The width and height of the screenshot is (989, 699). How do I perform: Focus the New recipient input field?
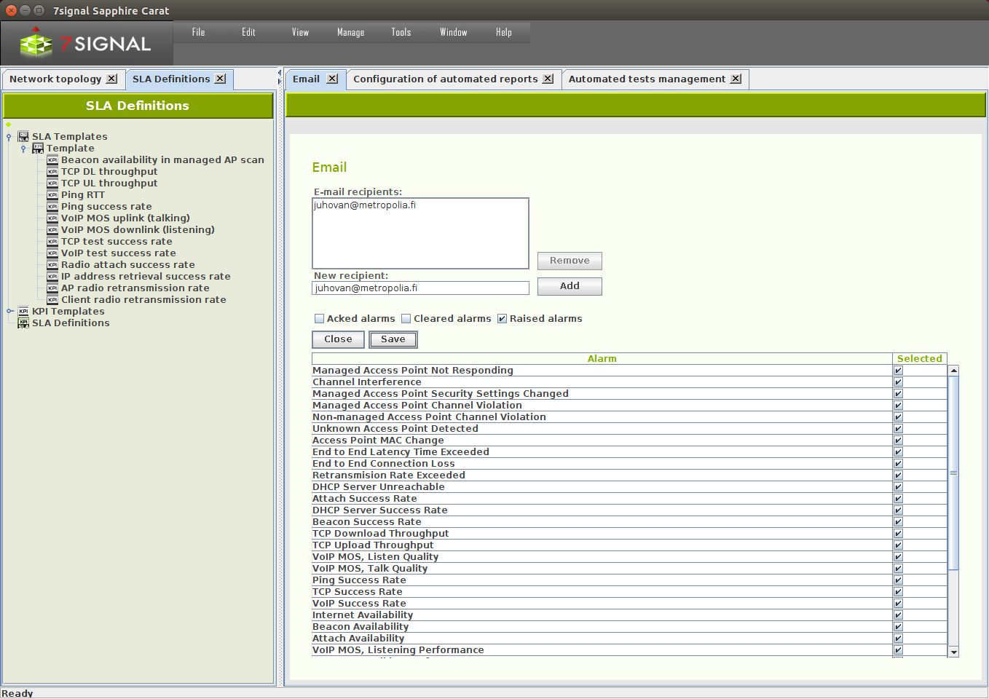[x=420, y=288]
